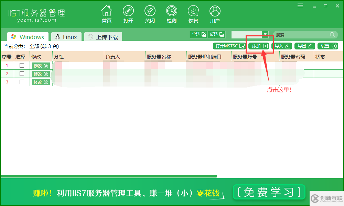Screen dimensions: 344x206
Task: Click the highlighted 添加 add server button
Action: 259,46
